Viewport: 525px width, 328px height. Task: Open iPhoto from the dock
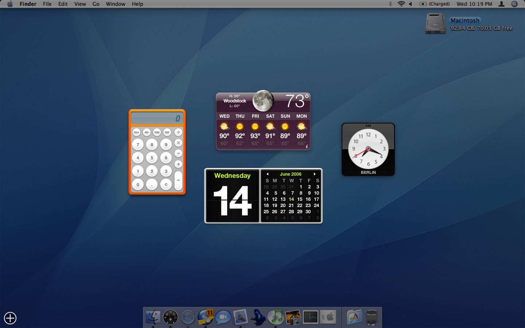tap(293, 317)
